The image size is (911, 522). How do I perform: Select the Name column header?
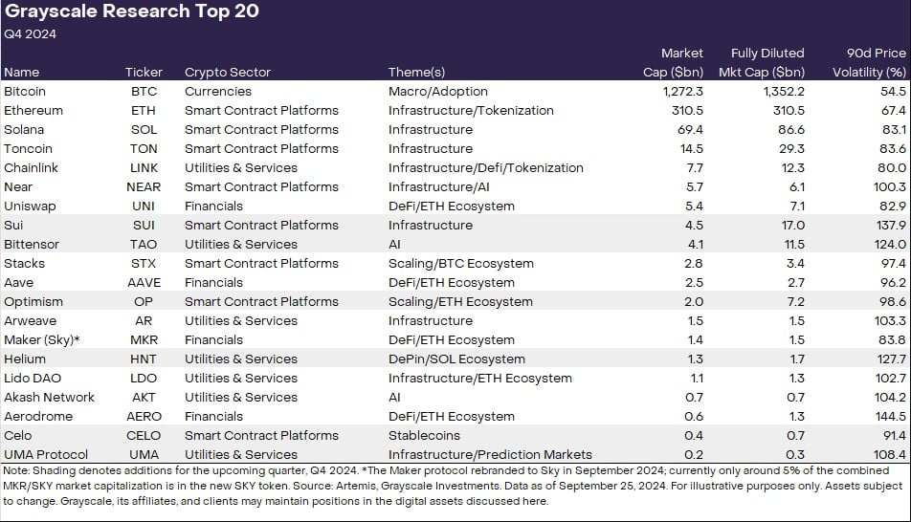(x=22, y=72)
